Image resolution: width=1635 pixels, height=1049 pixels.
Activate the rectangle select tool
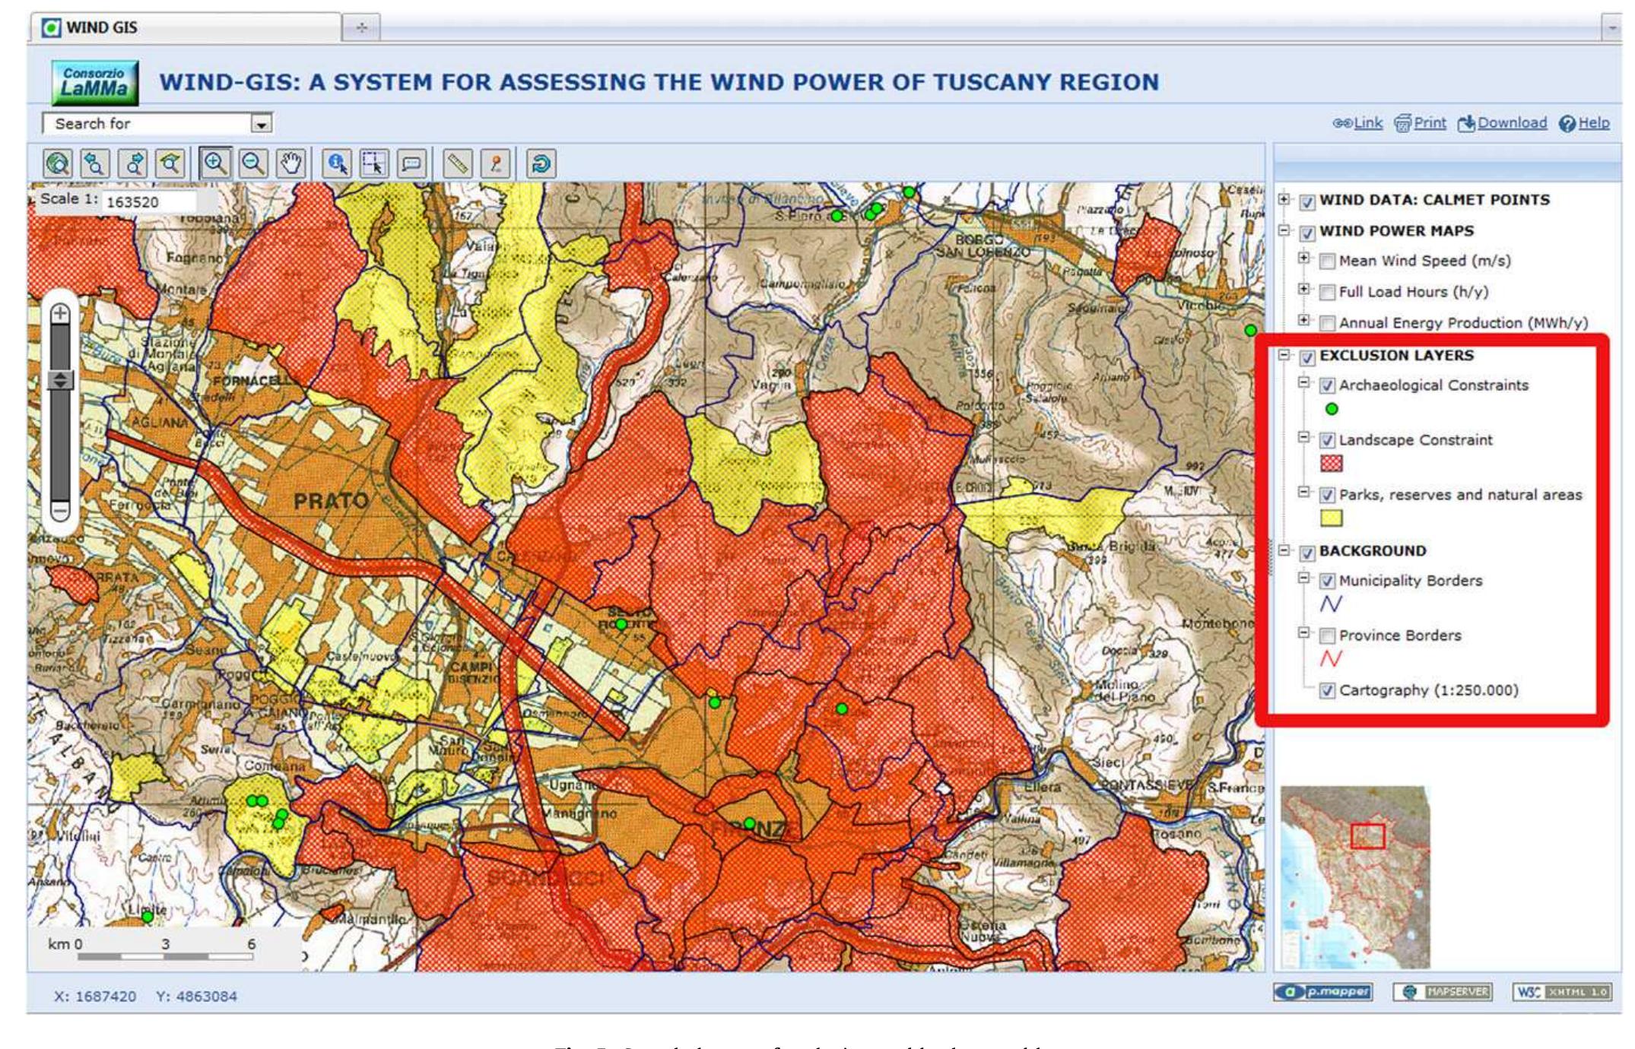click(x=373, y=163)
